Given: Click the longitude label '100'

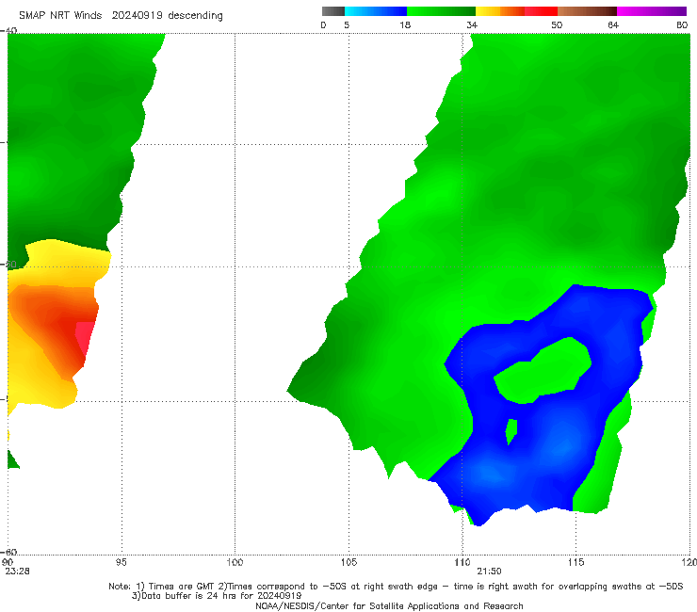Looking at the screenshot, I should point(235,562).
